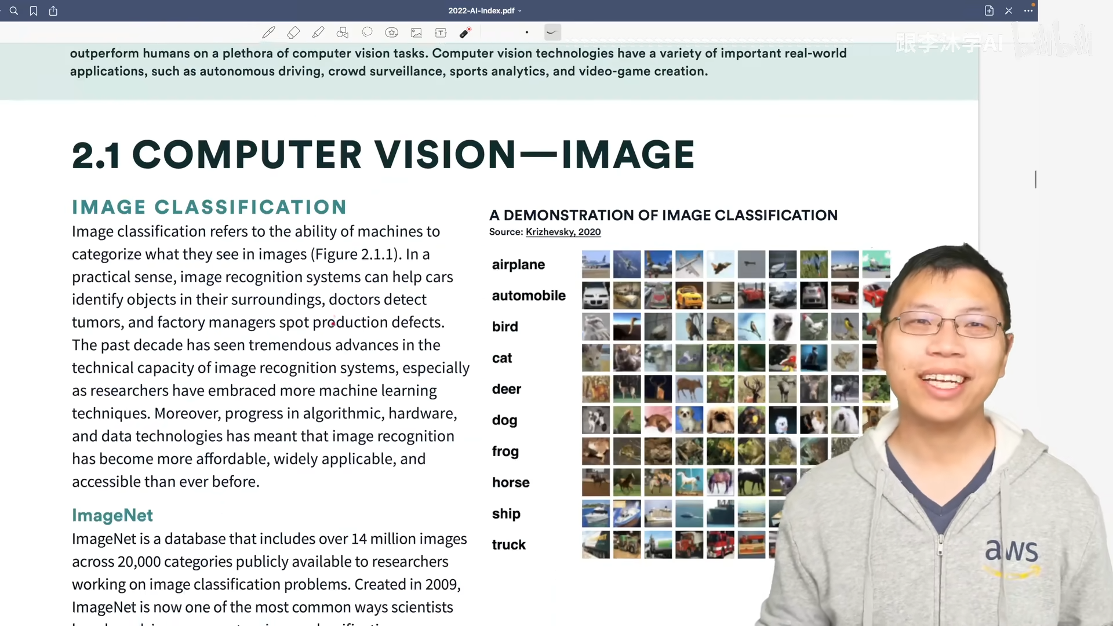Screen dimensions: 1113x626
Task: Select the eraser tool
Action: pos(293,33)
